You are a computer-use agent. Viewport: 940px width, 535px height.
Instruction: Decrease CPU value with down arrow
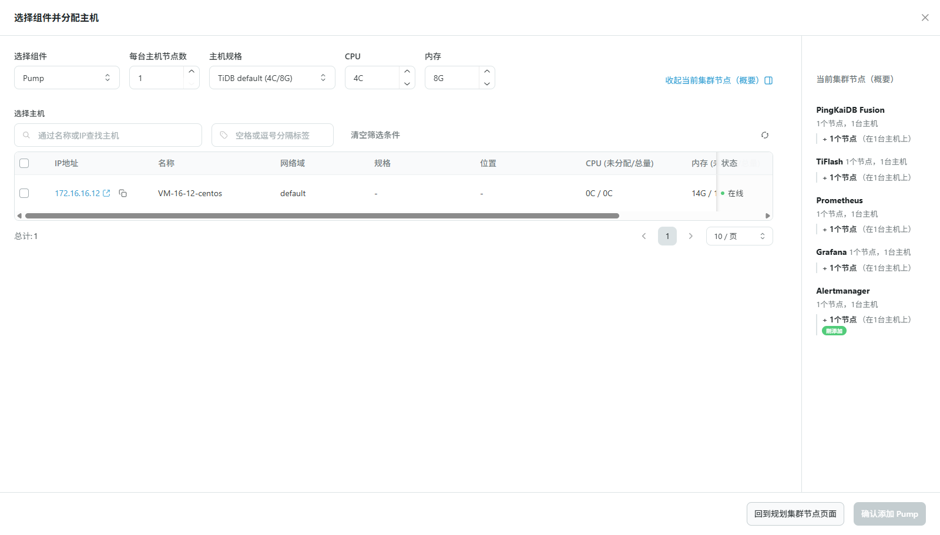tap(407, 84)
